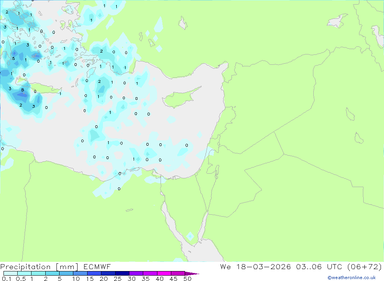Click the legend number '30'
Viewport: 384px width, 281px height.
click(132, 279)
